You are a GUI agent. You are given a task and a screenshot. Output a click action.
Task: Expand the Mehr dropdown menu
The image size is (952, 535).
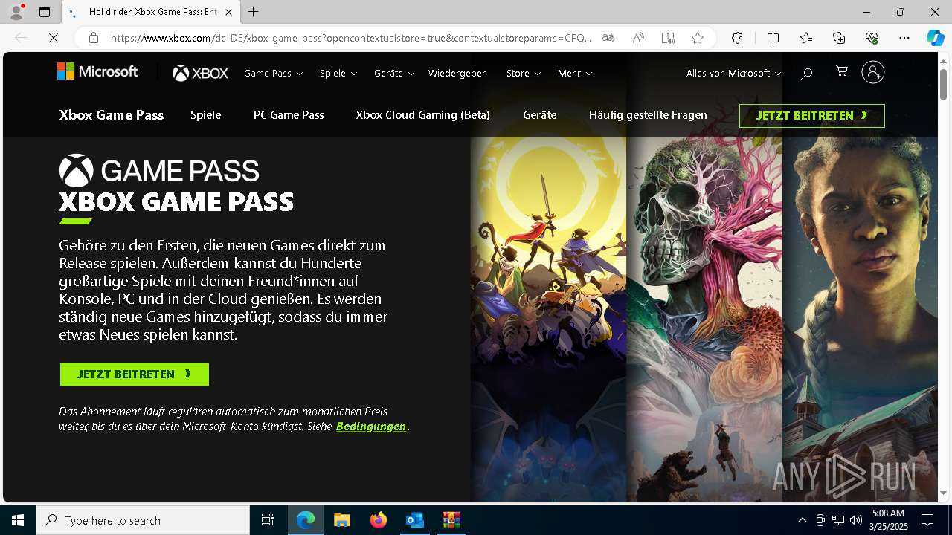[575, 73]
